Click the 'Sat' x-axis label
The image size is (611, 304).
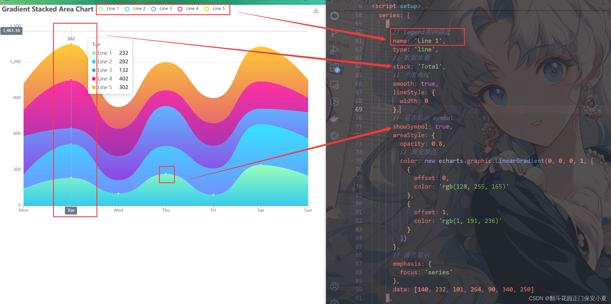(261, 210)
